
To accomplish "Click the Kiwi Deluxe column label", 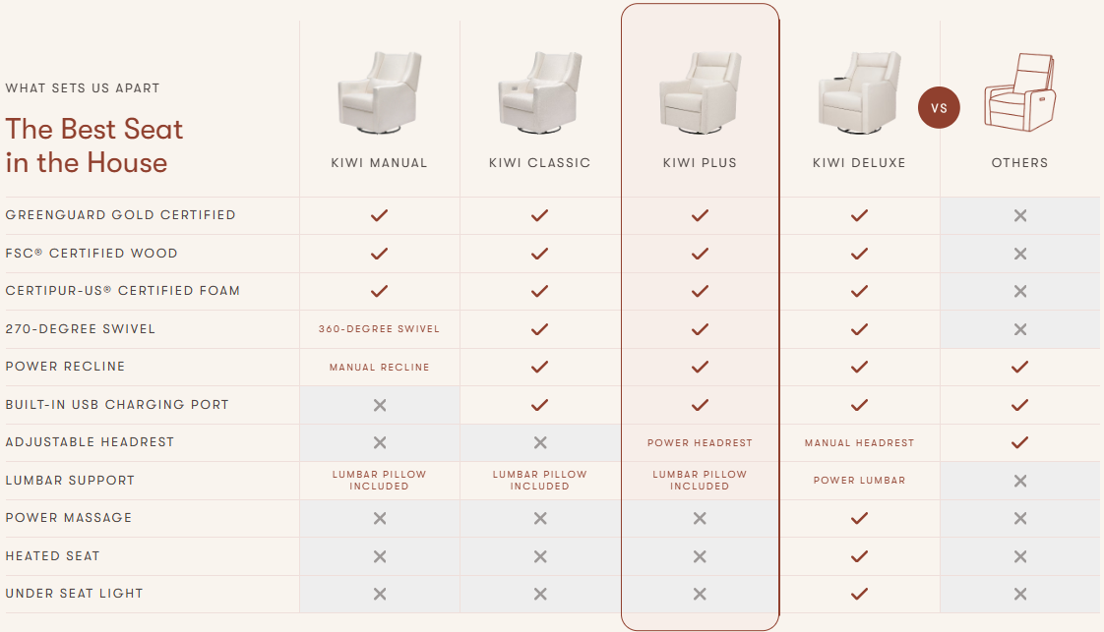I will coord(859,163).
